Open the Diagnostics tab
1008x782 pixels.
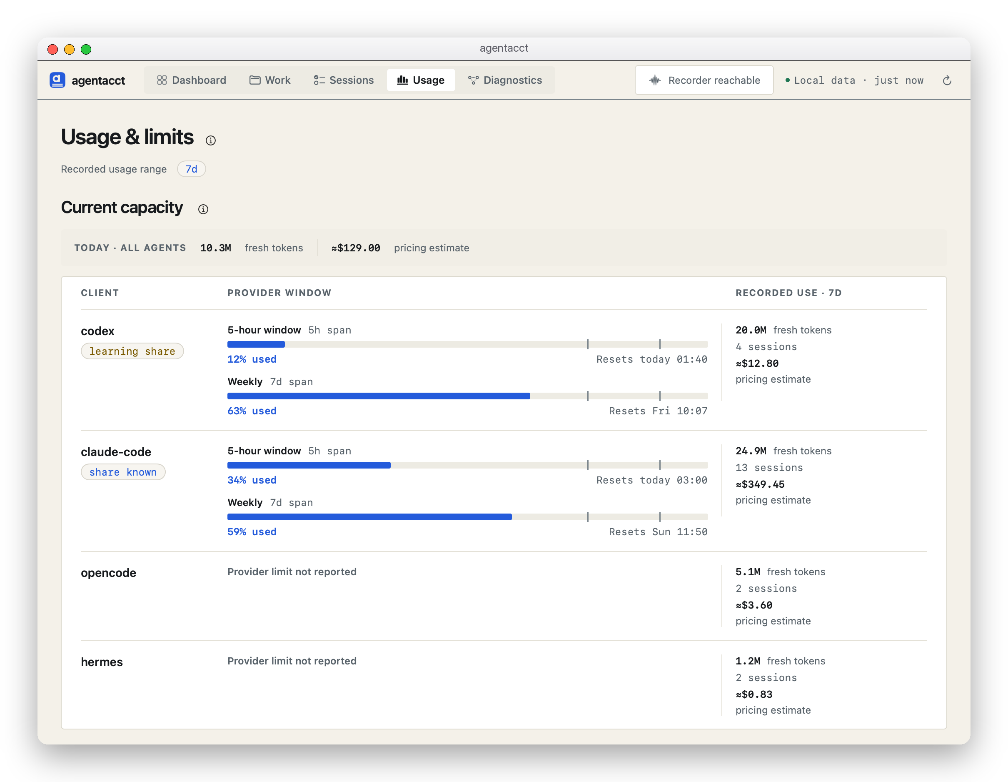505,80
